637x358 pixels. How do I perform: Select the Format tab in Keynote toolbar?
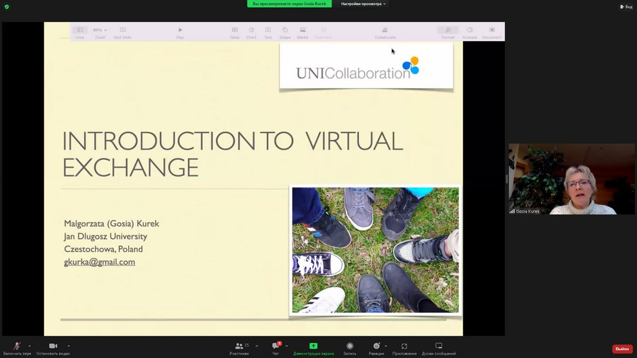coord(448,32)
